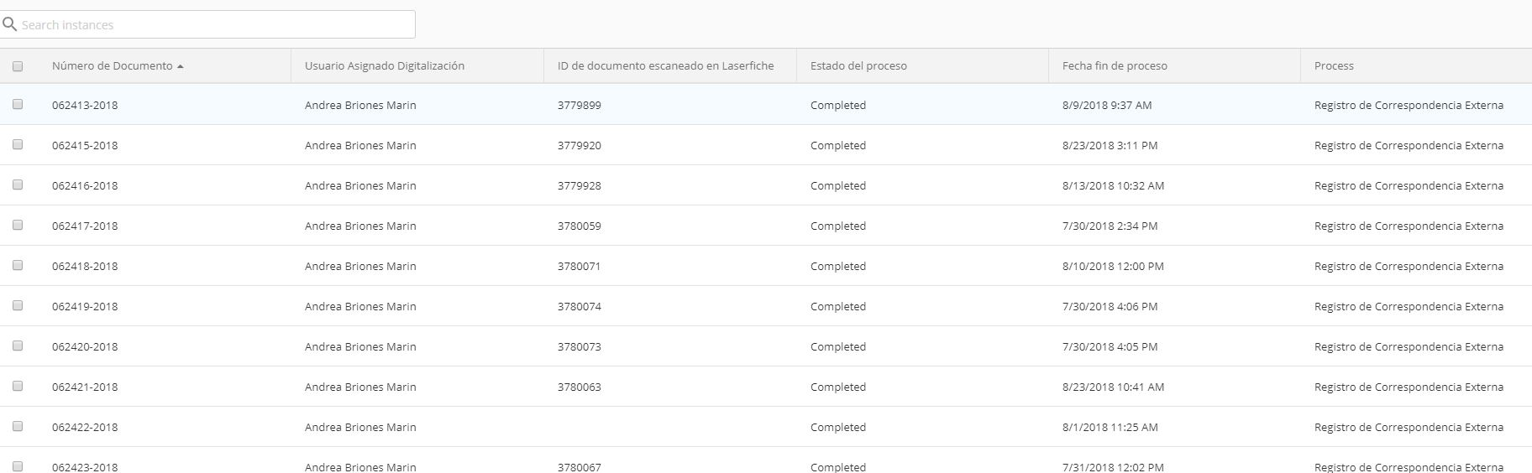Sort by Usuario Asignado Digitalización column
This screenshot has height=473, width=1532.
(385, 65)
